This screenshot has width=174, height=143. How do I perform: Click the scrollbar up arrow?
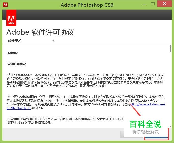[170, 46]
